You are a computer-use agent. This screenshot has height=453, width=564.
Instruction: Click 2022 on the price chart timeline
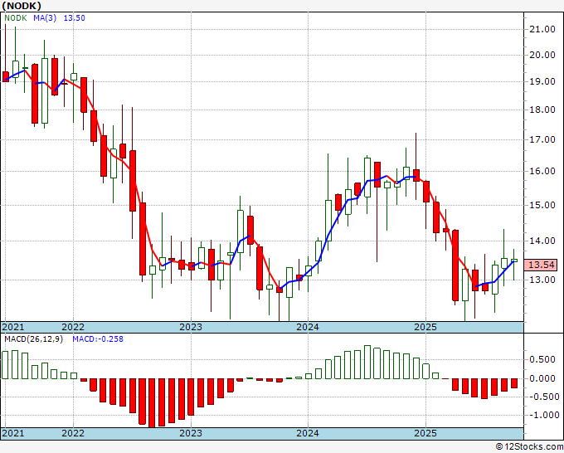pos(73,327)
